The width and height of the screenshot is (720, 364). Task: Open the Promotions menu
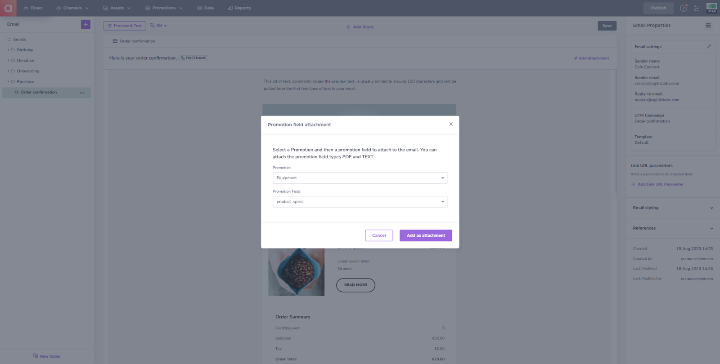(x=164, y=8)
